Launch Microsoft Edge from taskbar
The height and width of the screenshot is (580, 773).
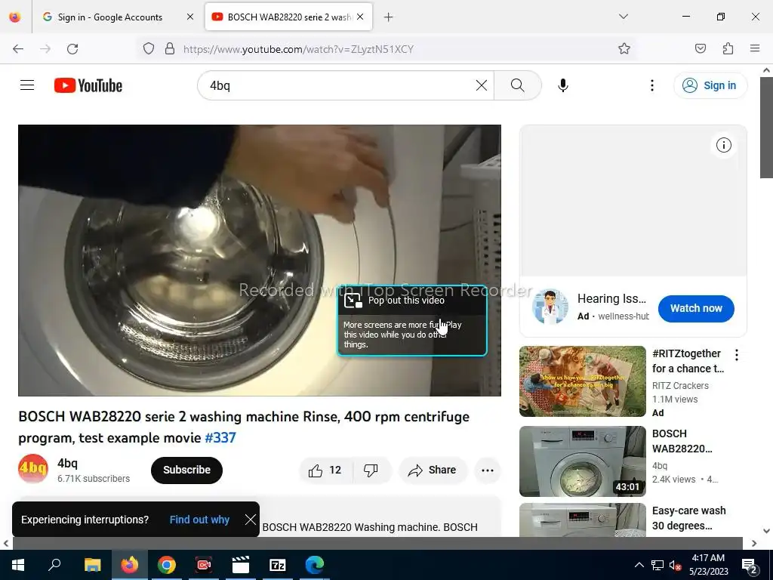(315, 565)
